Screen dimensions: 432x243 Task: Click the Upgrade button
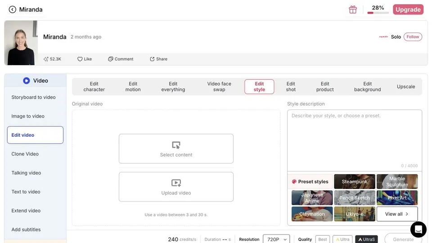click(x=408, y=9)
